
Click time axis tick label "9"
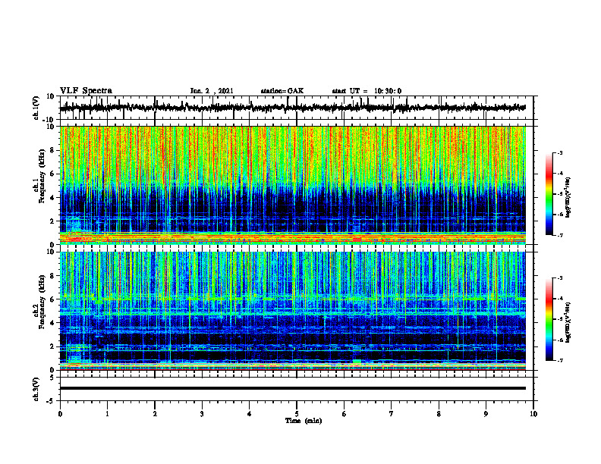click(x=486, y=414)
